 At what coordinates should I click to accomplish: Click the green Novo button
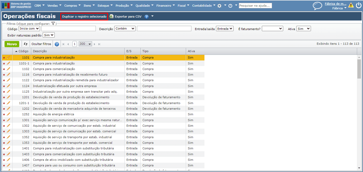[x=12, y=44]
